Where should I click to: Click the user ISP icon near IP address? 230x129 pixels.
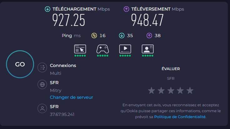42,108
